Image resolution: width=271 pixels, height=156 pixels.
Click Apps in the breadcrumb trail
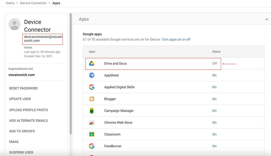(x=56, y=3)
